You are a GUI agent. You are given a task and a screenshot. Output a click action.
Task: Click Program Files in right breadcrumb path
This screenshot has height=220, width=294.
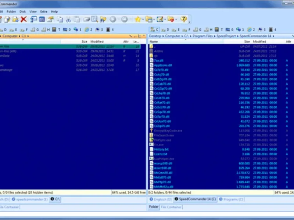point(202,36)
